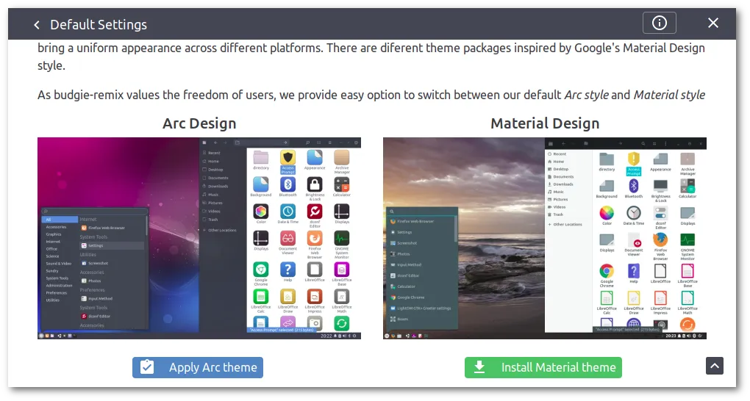The image size is (750, 401).
Task: Click the download arrow icon on Install Material
Action: click(x=479, y=367)
